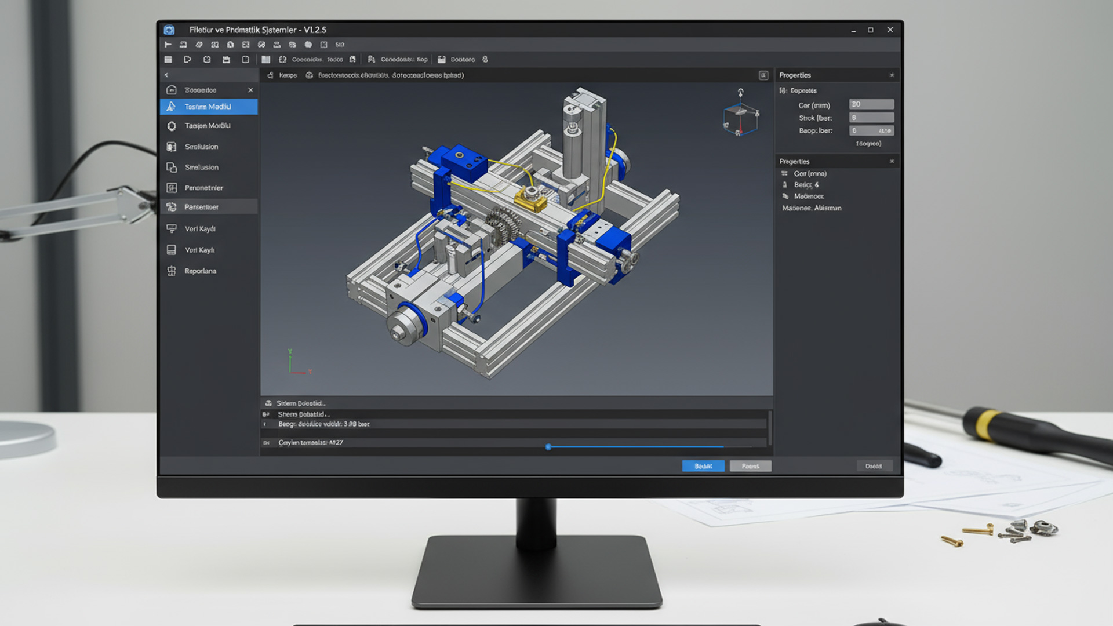The height and width of the screenshot is (626, 1113).
Task: Collapse the upper Properties panel
Action: (892, 75)
